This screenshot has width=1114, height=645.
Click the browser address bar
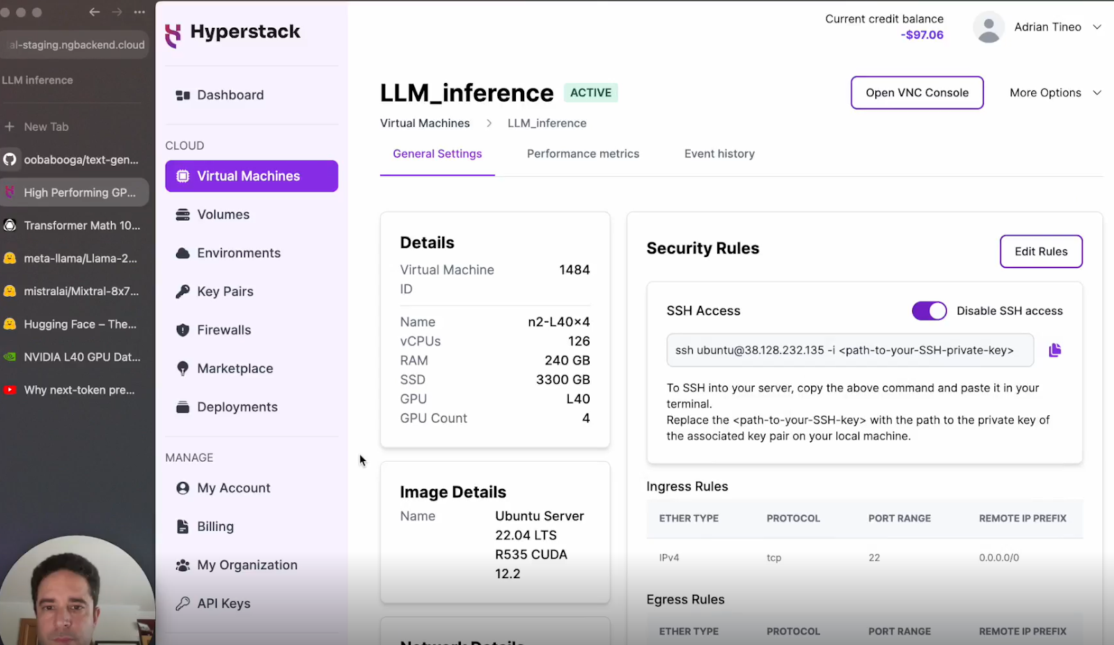coord(74,45)
